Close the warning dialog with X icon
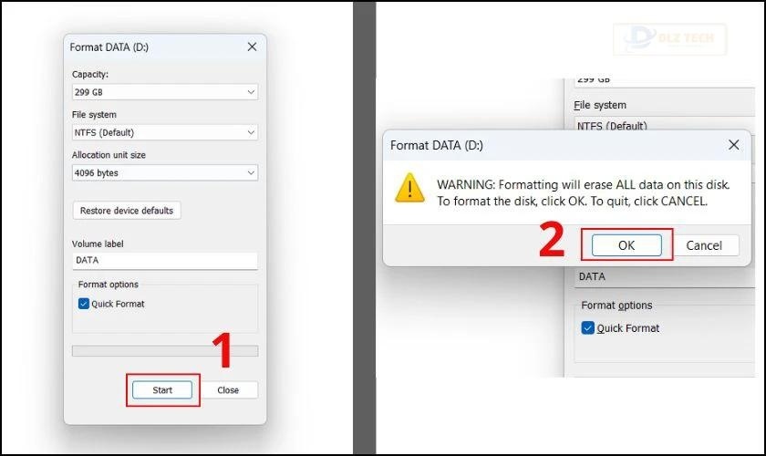Screen dimensions: 766x456 point(733,145)
